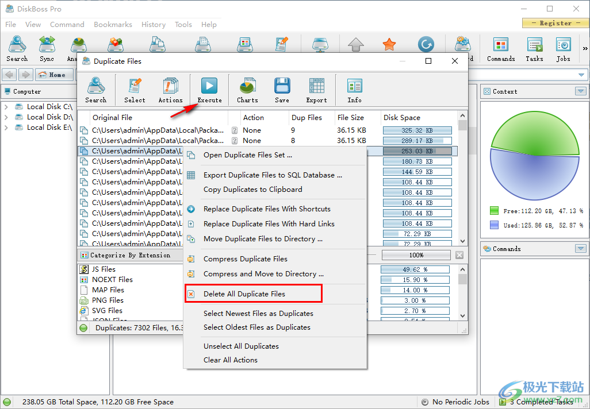Open the Jobs toolbar icon

(564, 48)
